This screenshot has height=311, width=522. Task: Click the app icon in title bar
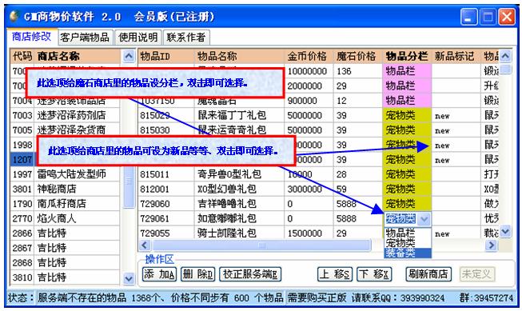coord(14,16)
